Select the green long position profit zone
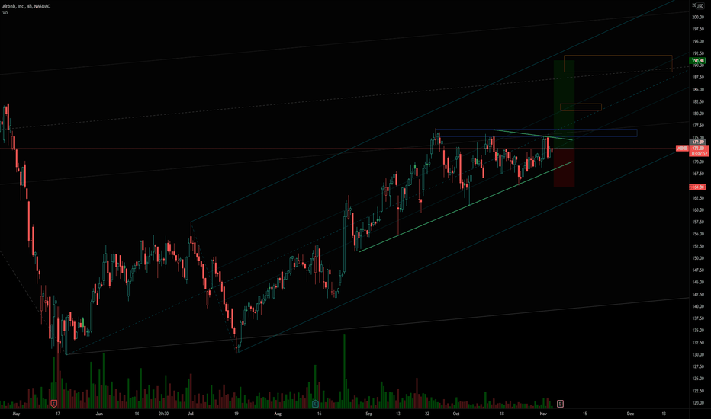 [x=564, y=104]
